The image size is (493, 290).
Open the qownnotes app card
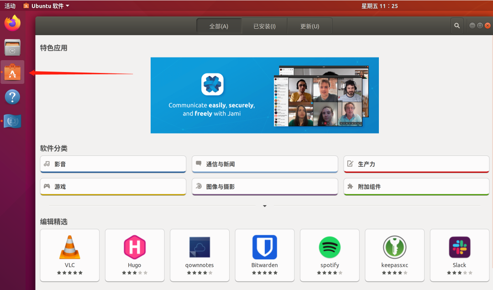click(x=199, y=255)
